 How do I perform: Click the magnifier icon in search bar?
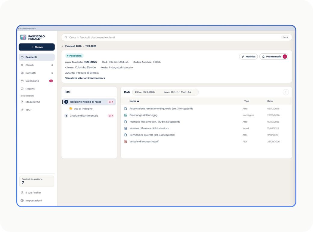(x=66, y=37)
